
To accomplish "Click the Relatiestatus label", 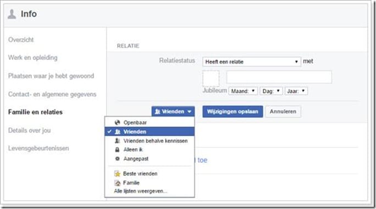I will coord(177,61).
